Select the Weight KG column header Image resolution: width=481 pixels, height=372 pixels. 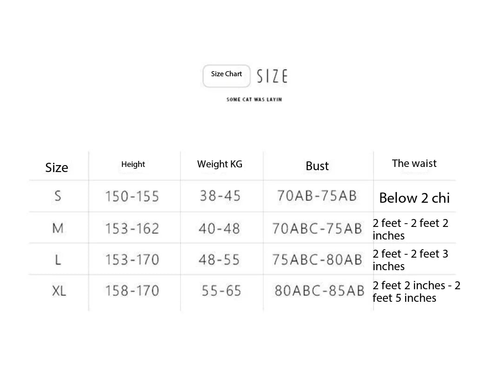point(220,164)
